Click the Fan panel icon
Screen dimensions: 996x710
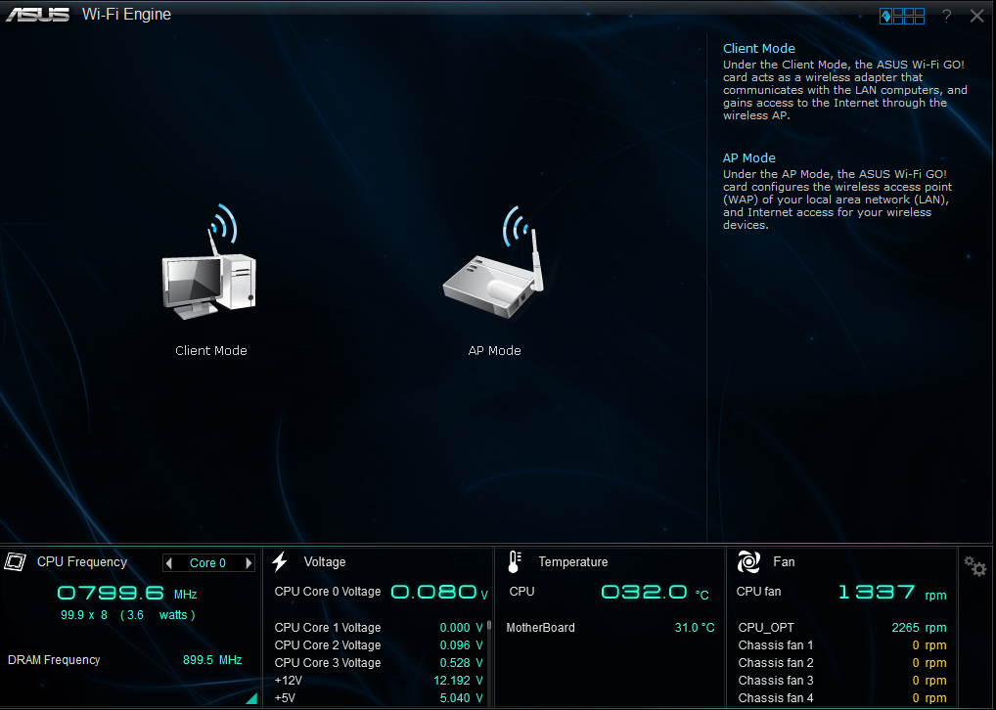click(x=748, y=561)
